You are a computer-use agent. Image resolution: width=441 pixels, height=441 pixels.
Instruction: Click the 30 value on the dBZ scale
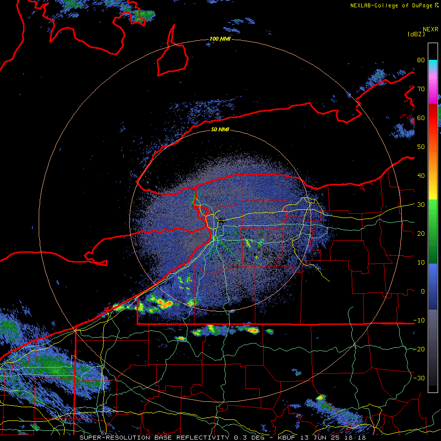421,205
